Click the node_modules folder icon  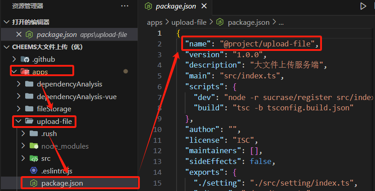pyautogui.click(x=34, y=146)
